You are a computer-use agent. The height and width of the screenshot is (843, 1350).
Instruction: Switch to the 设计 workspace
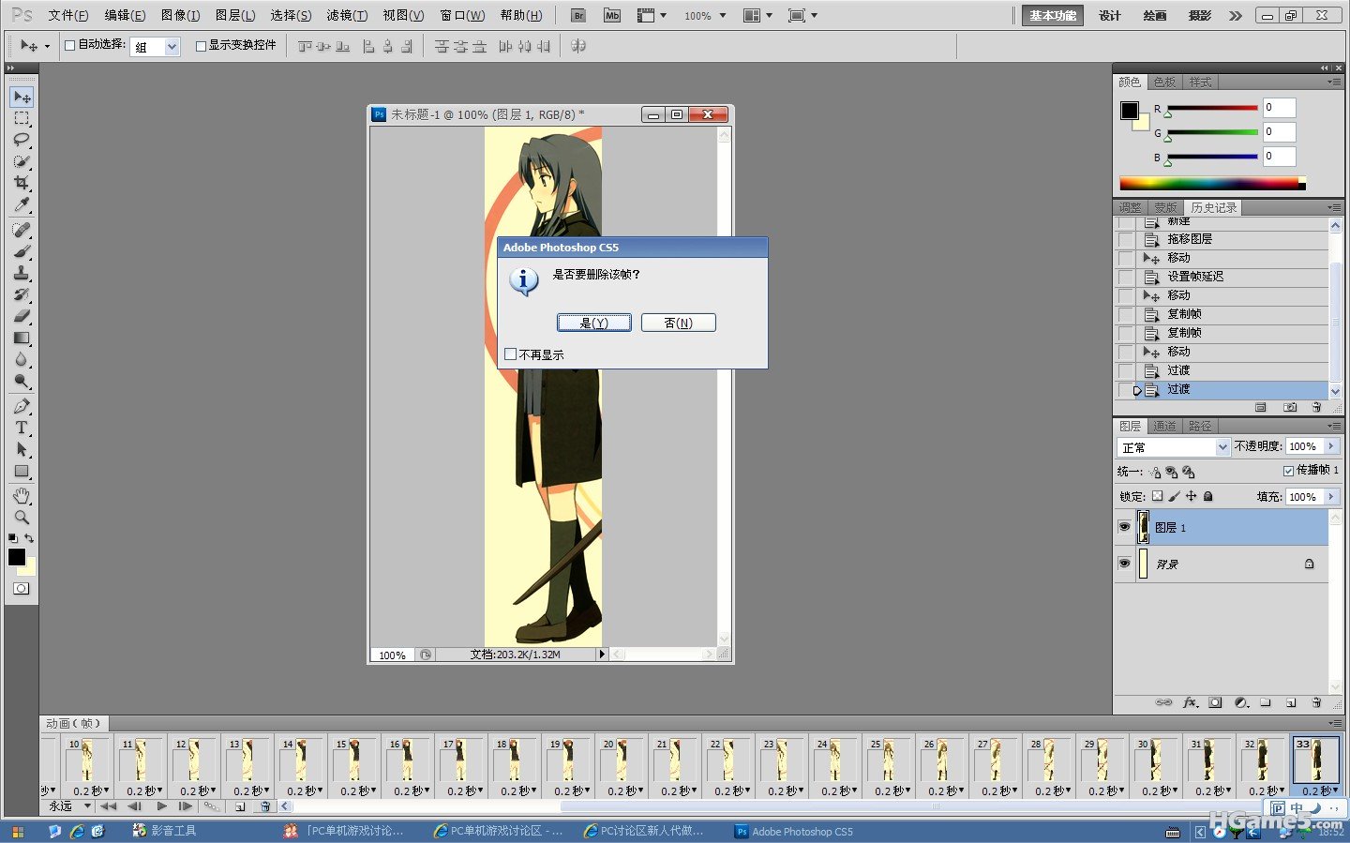click(1110, 15)
